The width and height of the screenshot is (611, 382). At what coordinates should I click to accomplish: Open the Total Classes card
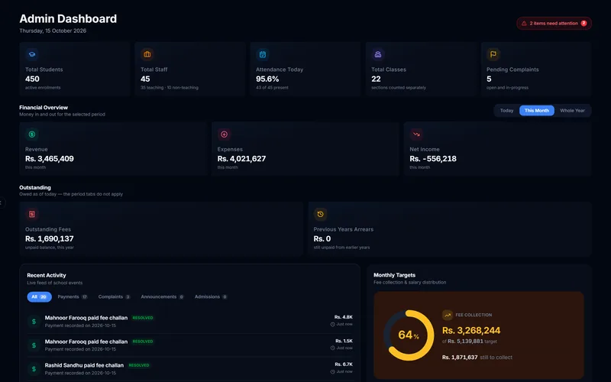pos(421,69)
